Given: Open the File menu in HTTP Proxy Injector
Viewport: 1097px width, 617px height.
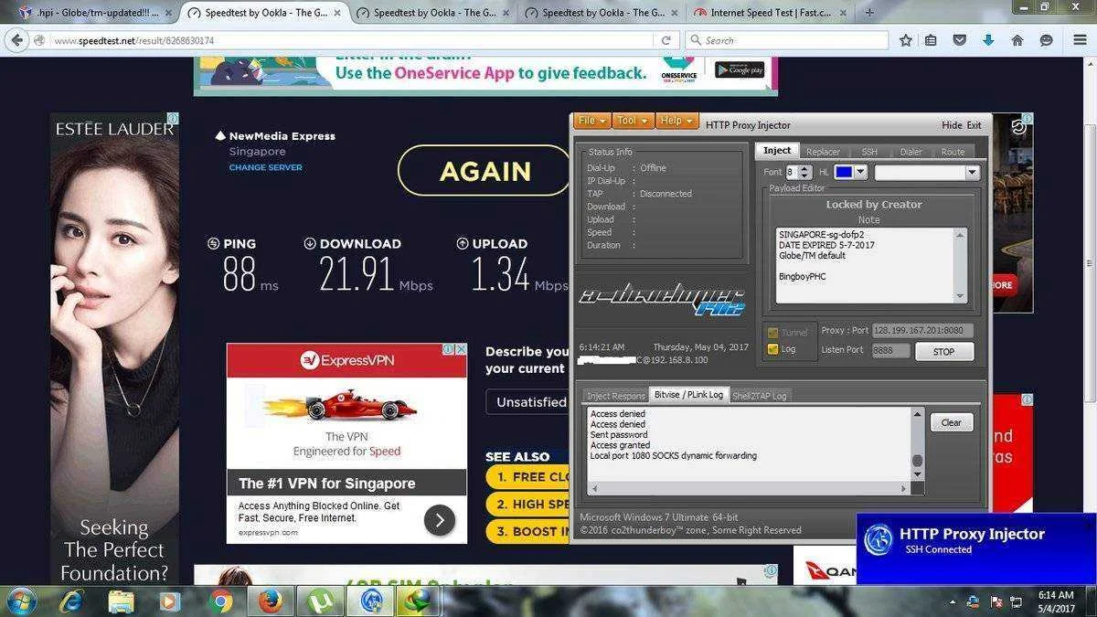Looking at the screenshot, I should pos(592,121).
